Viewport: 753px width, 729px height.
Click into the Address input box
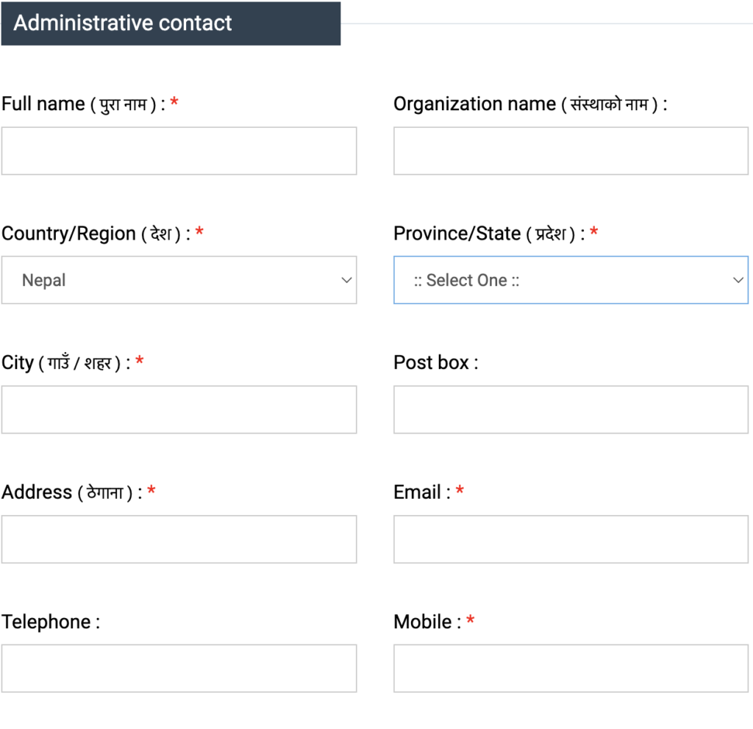point(179,539)
